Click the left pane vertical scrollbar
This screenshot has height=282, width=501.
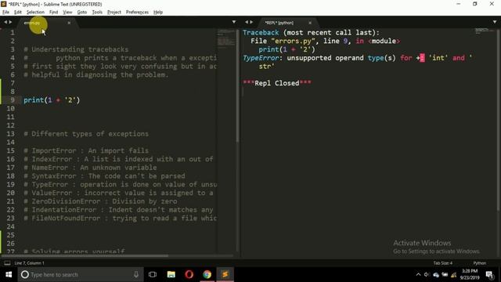pyautogui.click(x=237, y=85)
